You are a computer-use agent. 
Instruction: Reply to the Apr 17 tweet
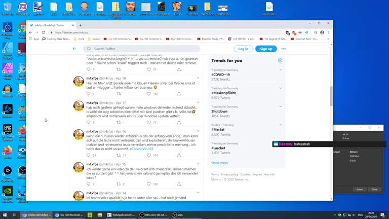pos(88,122)
